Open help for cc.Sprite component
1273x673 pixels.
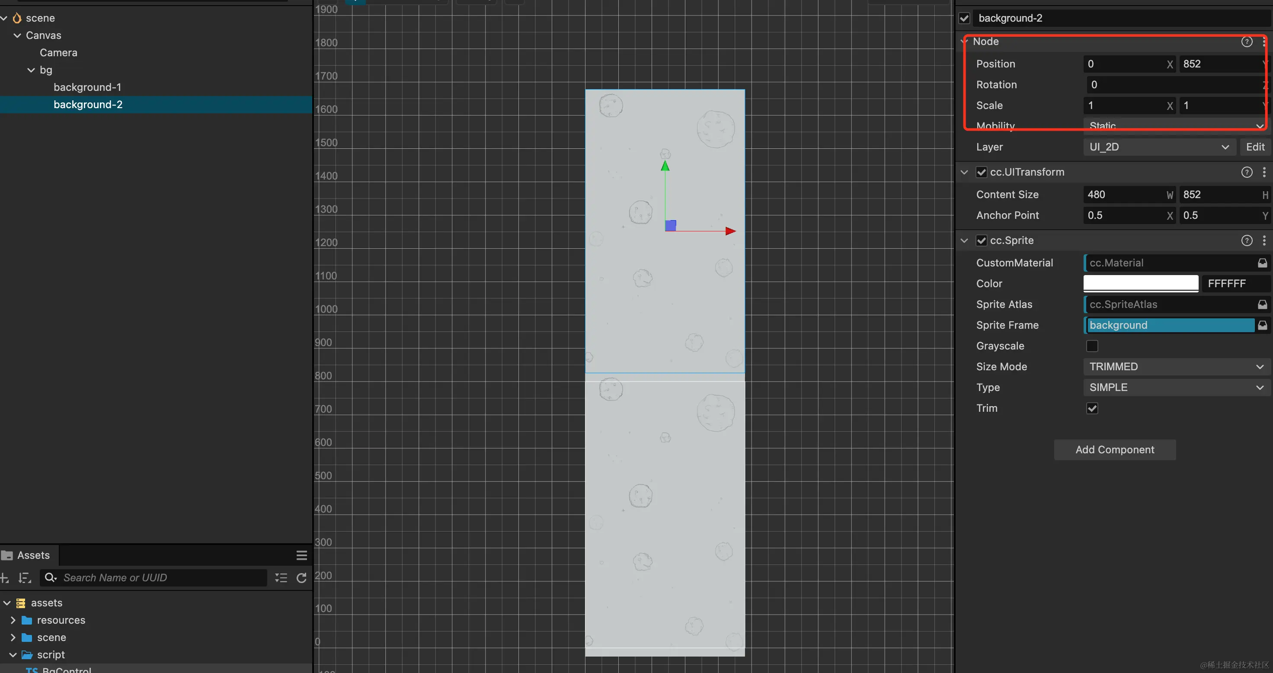[x=1246, y=240]
